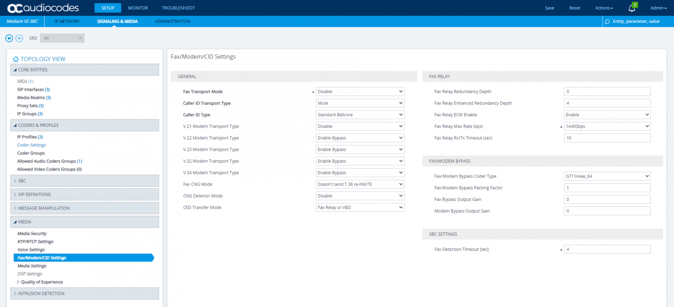
Task: Click the forward navigation arrow icon
Action: coord(19,38)
